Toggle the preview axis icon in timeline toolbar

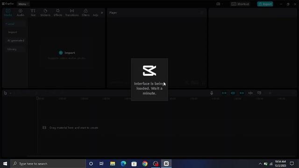[x=250, y=93]
